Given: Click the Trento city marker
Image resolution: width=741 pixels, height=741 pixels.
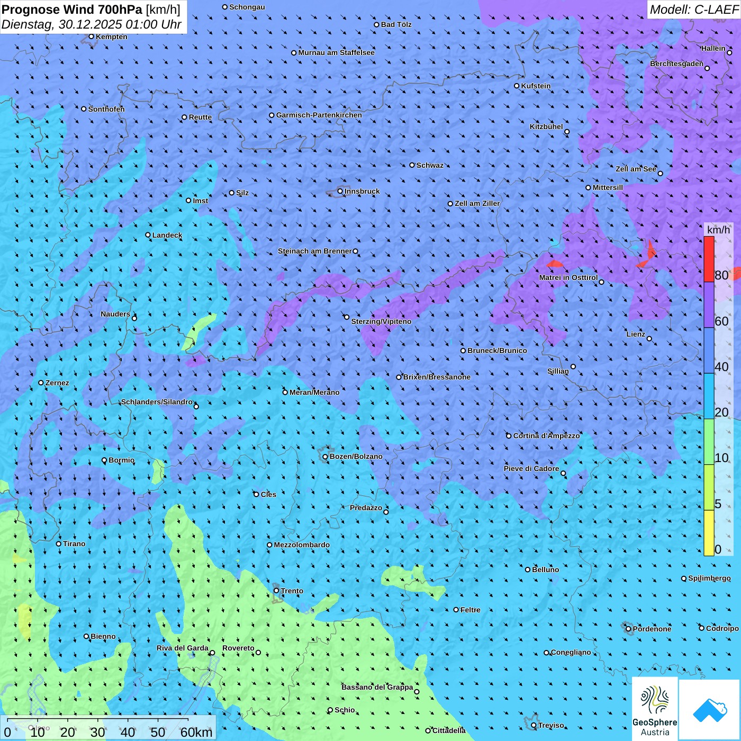Looking at the screenshot, I should [x=276, y=591].
